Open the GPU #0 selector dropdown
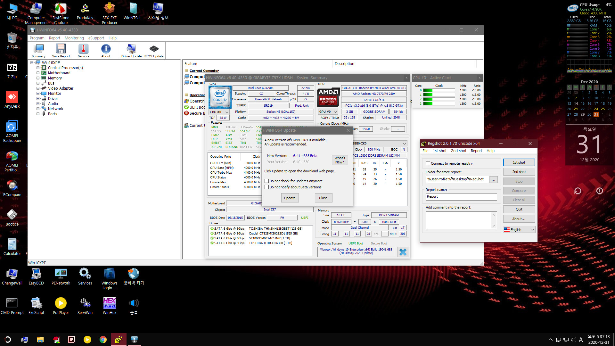Viewport: 615px width, 346px height. tap(328, 112)
